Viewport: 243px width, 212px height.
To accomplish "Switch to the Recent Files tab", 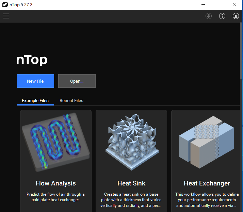I will [71, 101].
